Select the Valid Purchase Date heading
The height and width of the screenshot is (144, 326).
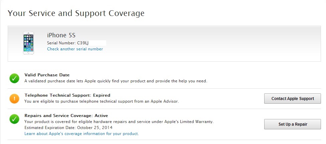[x=47, y=75]
